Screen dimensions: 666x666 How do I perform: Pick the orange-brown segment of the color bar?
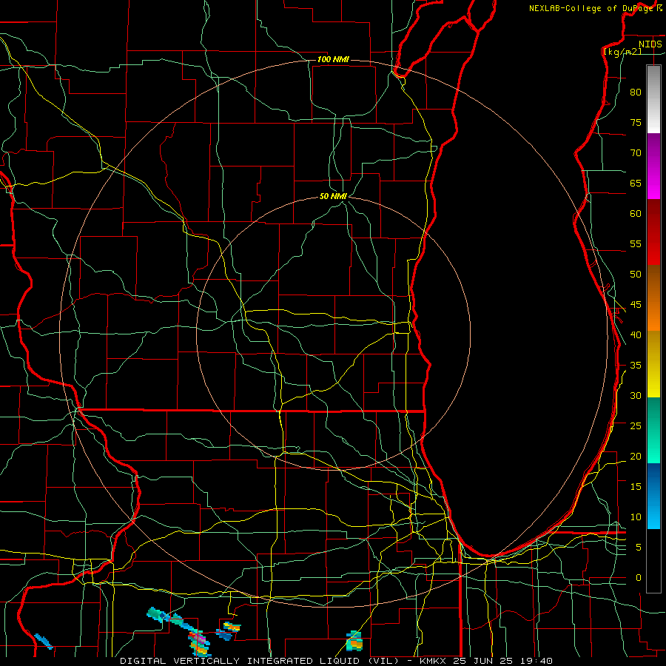click(x=653, y=297)
